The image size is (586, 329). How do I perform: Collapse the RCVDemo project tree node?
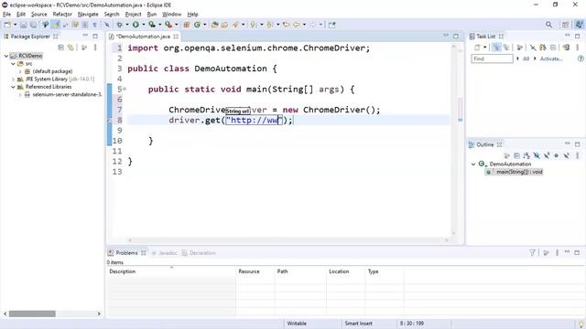(x=6, y=56)
